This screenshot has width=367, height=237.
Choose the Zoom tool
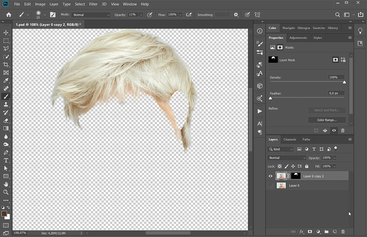point(6,192)
